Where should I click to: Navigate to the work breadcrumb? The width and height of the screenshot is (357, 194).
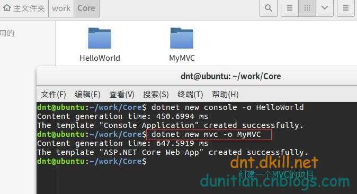pyautogui.click(x=61, y=8)
